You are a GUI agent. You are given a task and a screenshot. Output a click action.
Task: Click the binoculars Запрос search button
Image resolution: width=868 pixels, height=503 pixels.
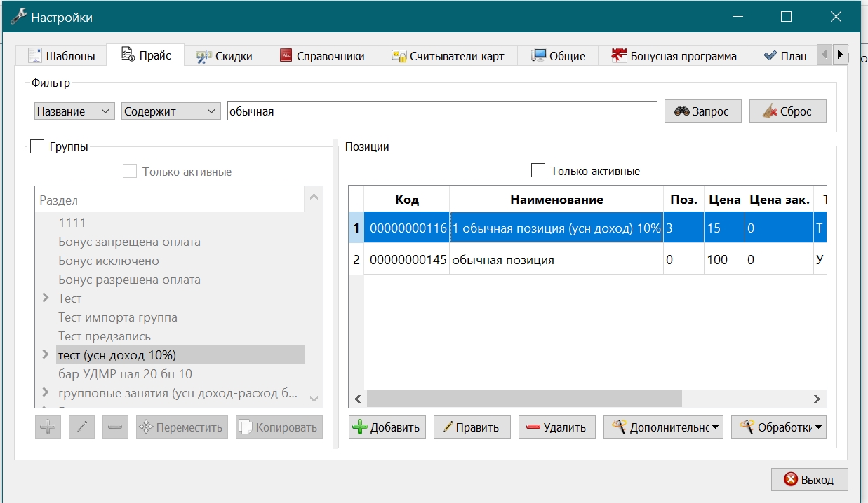coord(702,111)
